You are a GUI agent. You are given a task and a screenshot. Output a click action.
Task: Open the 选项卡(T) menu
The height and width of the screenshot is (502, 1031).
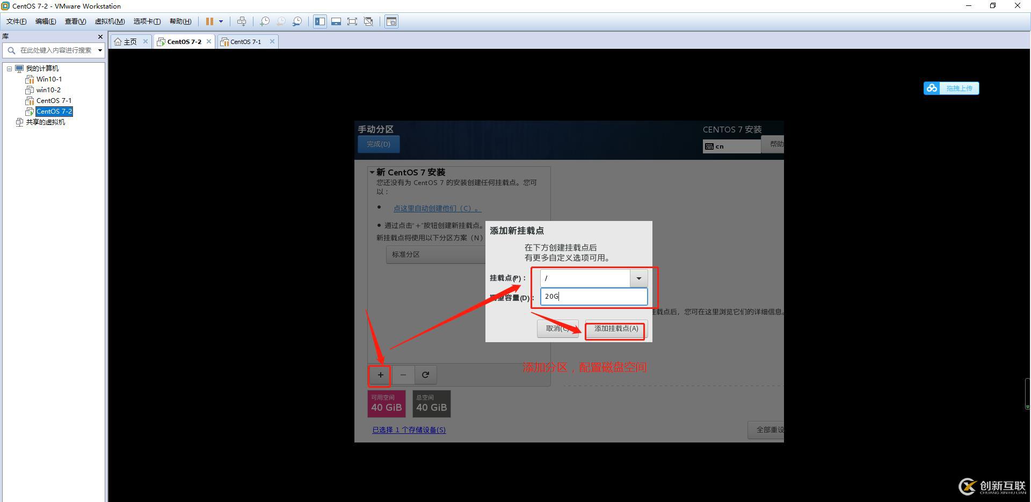pyautogui.click(x=147, y=21)
